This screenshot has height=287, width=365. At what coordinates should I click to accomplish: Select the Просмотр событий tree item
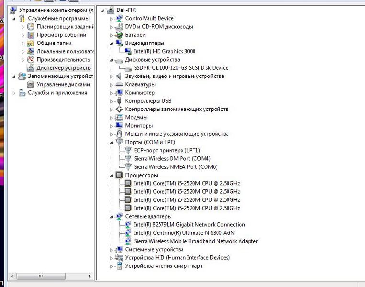pos(61,35)
